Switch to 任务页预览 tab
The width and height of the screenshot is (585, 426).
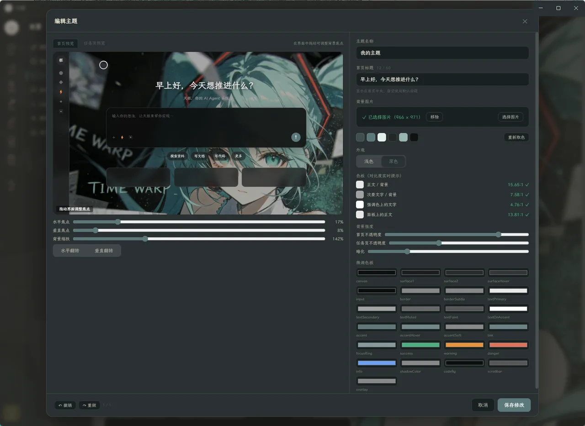pos(95,43)
